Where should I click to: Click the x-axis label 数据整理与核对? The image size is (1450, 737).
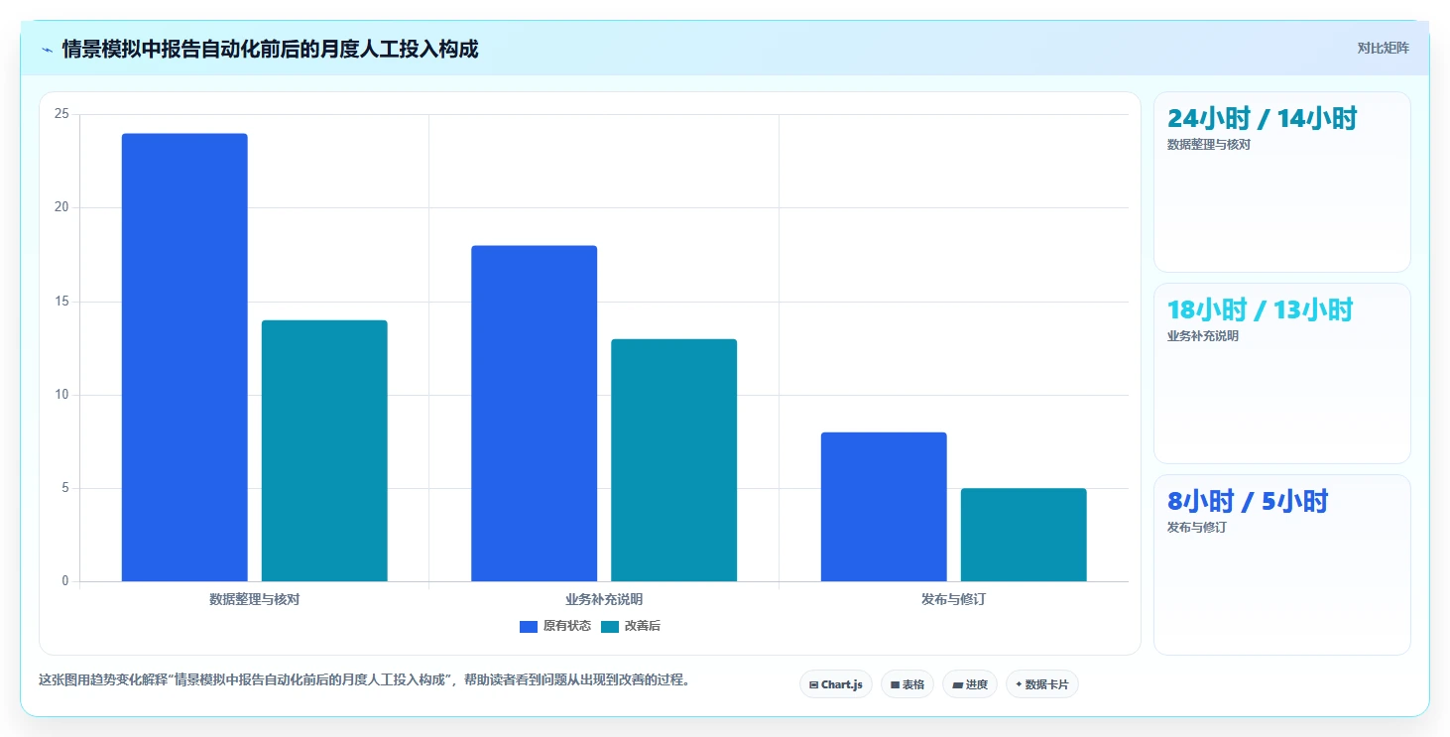click(254, 600)
